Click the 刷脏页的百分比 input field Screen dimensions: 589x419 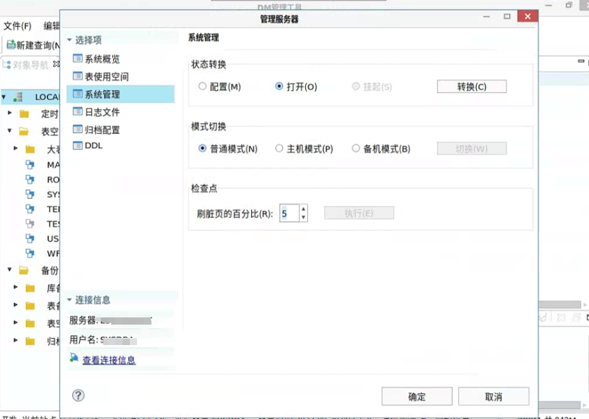(x=288, y=213)
